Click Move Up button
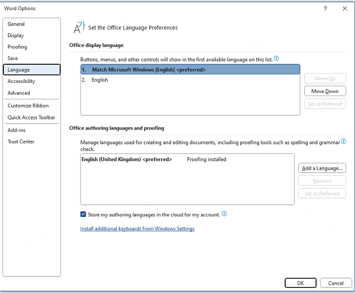355x293 pixels. pyautogui.click(x=325, y=78)
